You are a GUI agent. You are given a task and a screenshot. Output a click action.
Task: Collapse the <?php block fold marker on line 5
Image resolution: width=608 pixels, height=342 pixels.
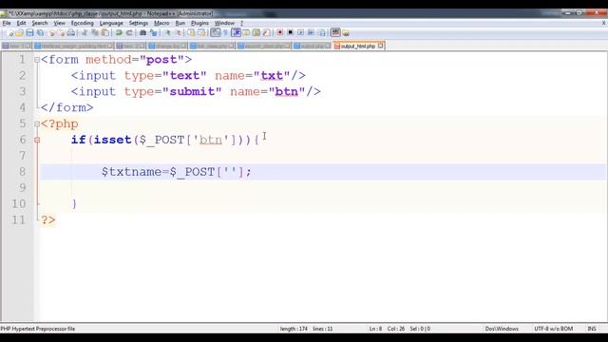click(37, 124)
